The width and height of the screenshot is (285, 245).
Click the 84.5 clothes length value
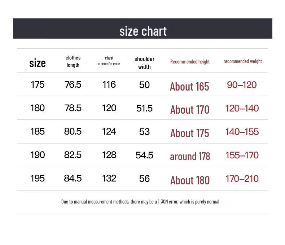click(x=73, y=178)
